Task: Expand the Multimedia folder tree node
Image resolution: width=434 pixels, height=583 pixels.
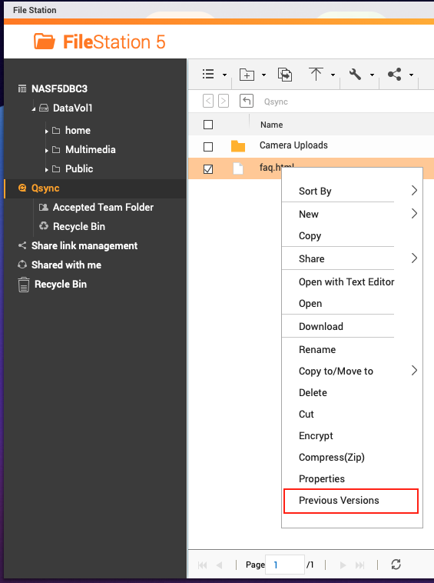Action: 46,150
